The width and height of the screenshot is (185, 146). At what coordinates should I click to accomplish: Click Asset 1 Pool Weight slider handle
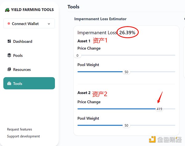(126, 72)
